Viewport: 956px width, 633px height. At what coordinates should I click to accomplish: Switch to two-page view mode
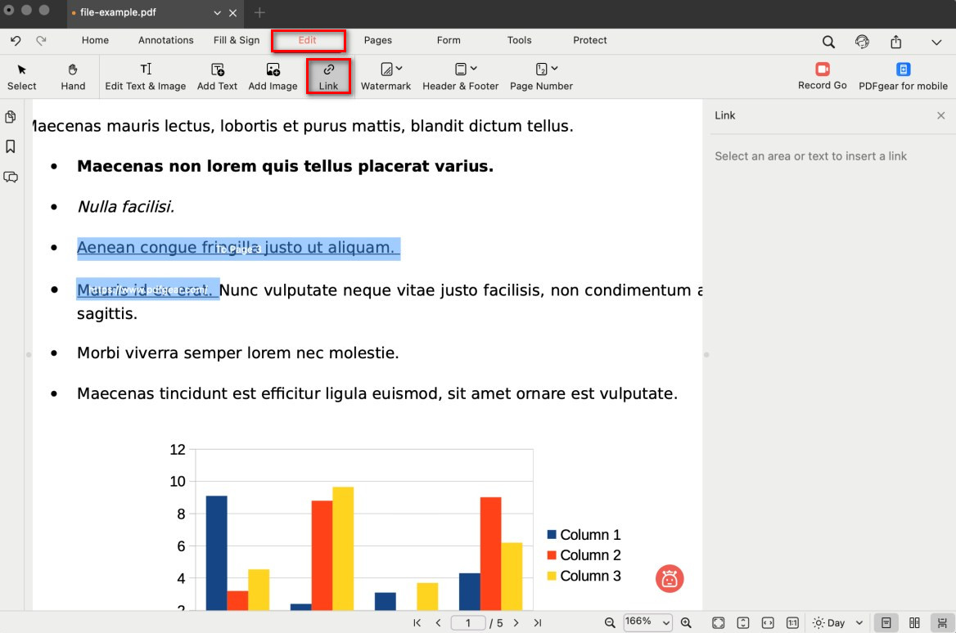click(x=915, y=623)
